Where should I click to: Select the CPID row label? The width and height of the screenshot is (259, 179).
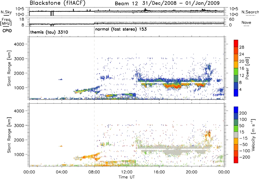pyautogui.click(x=7, y=31)
